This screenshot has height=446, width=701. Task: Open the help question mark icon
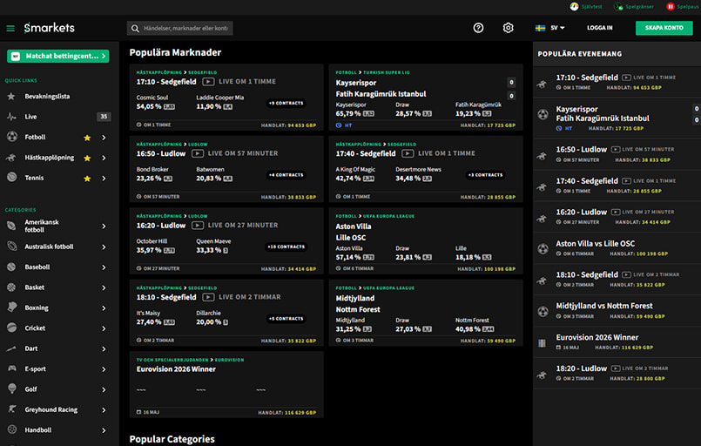click(478, 28)
